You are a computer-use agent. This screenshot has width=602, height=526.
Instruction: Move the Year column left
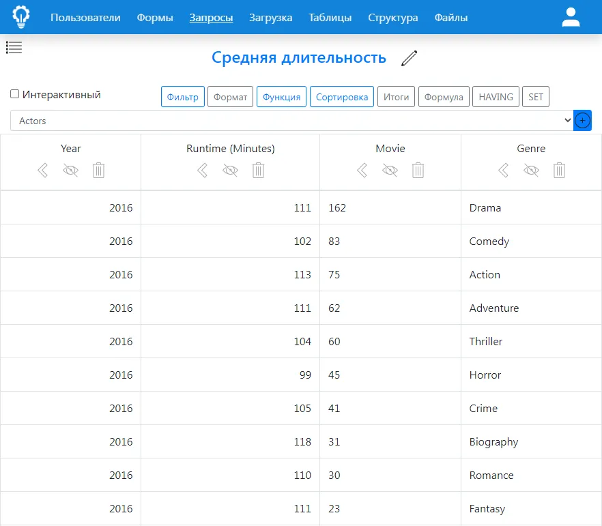click(x=42, y=170)
